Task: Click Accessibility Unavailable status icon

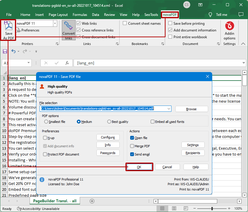Action: [19, 208]
